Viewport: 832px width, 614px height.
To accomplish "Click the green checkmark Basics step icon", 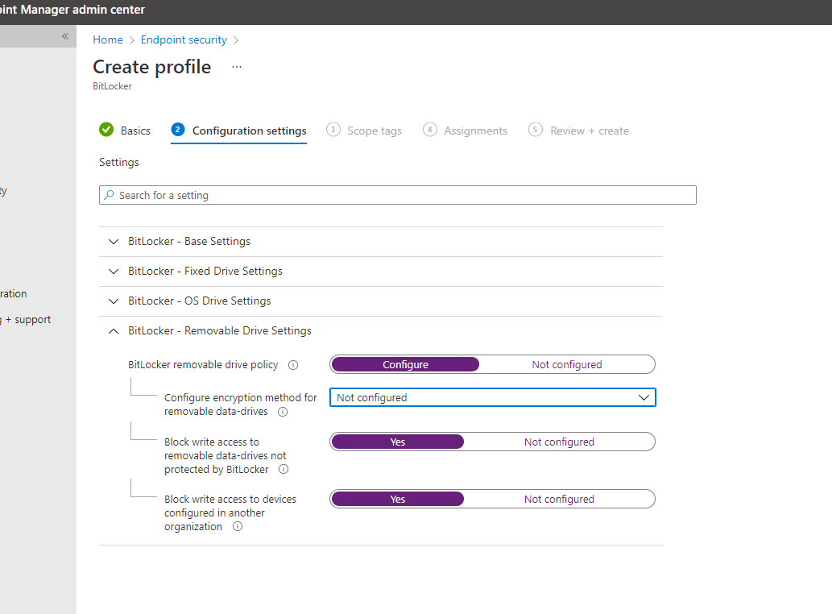I will [106, 130].
